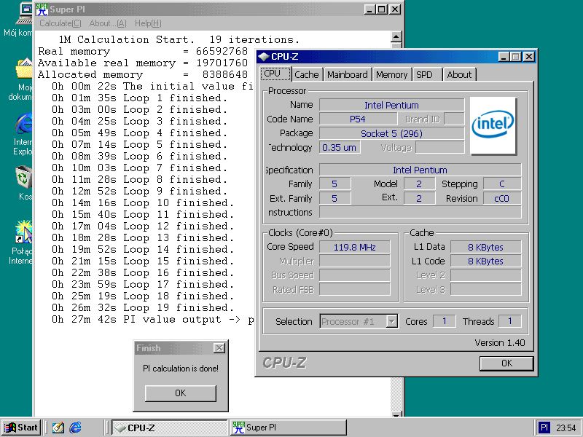Switch to the CPU-Z taskbar button
This screenshot has width=583, height=437.
[170, 428]
